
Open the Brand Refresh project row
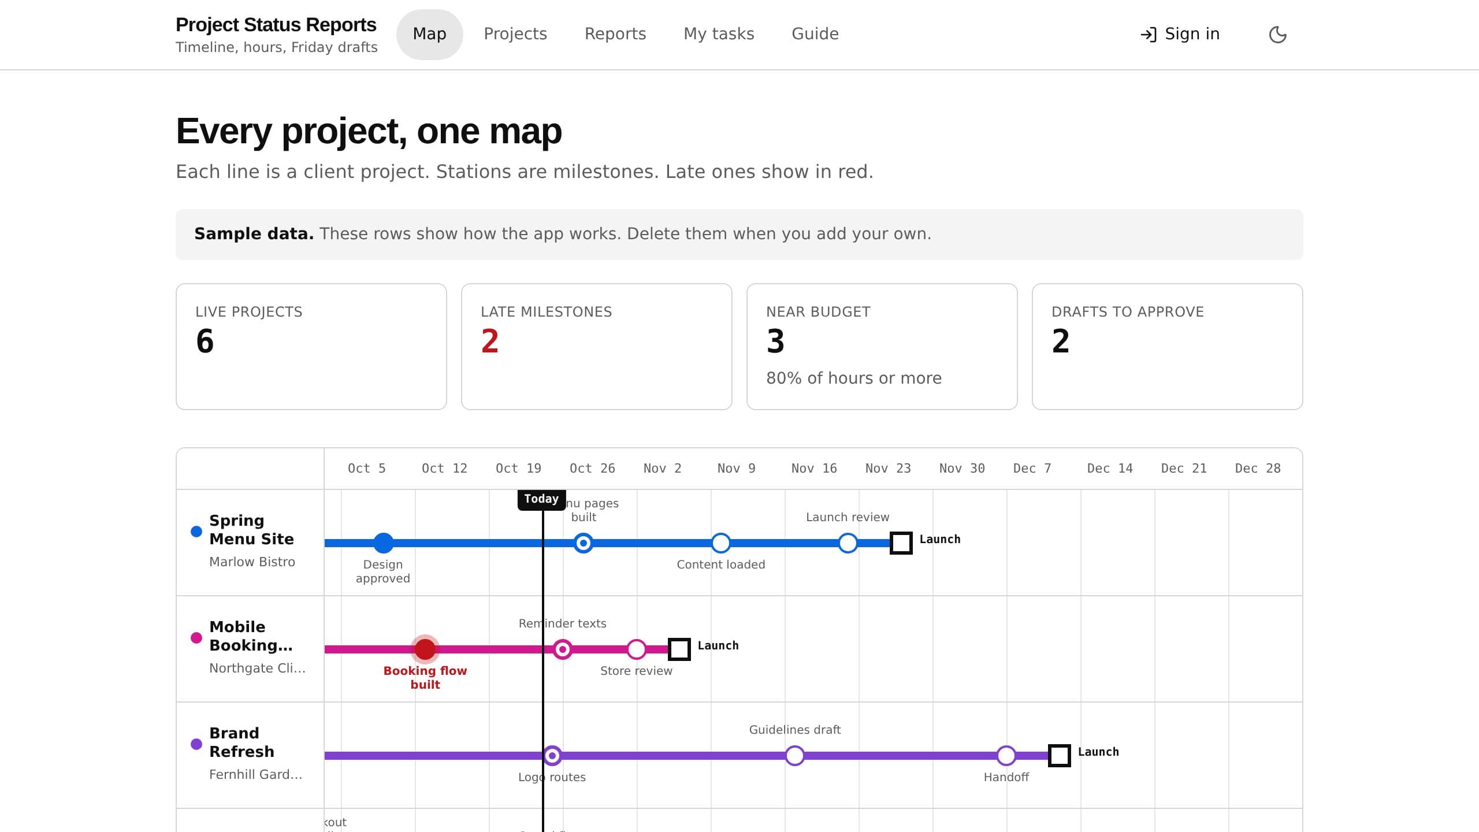click(x=251, y=756)
